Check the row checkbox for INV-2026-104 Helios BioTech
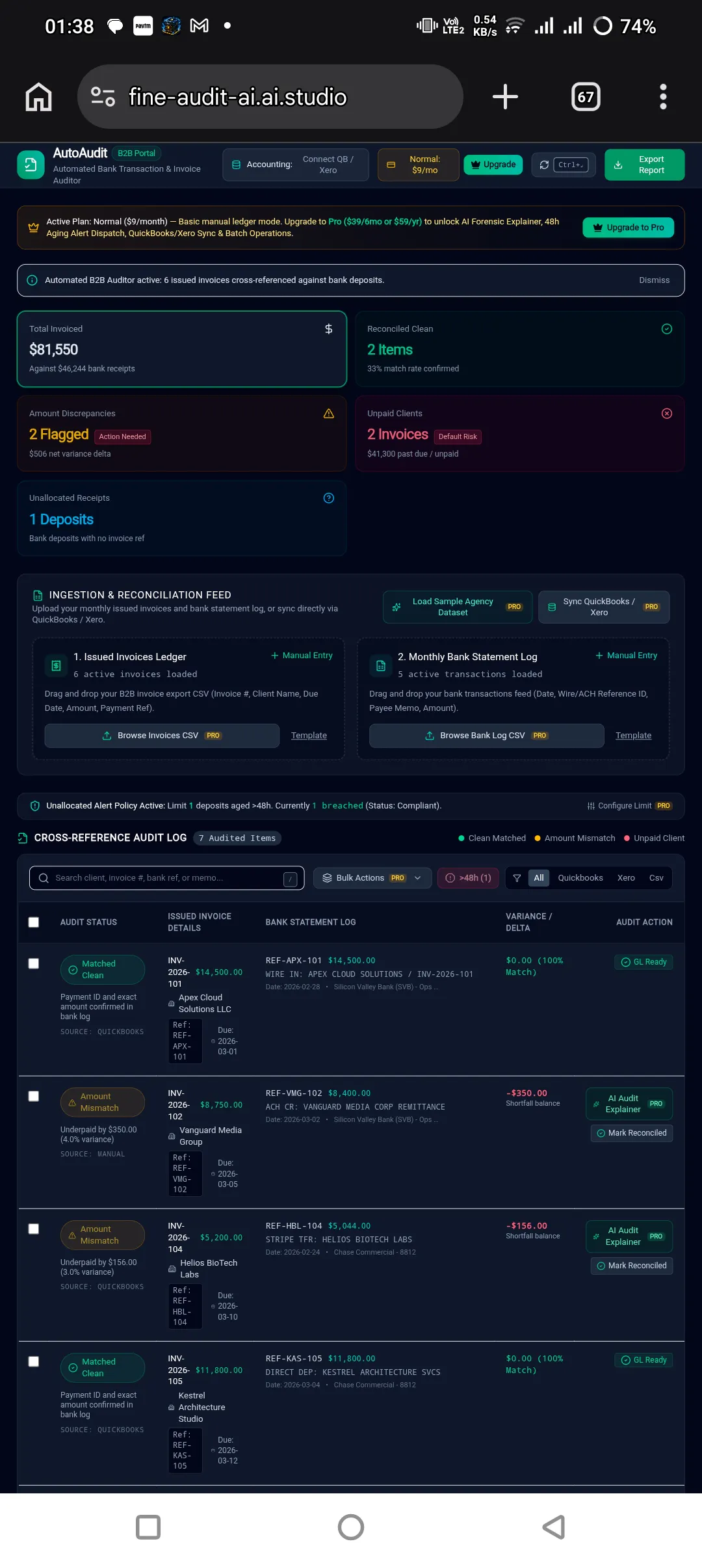Image resolution: width=702 pixels, height=1561 pixels. pyautogui.click(x=34, y=1229)
